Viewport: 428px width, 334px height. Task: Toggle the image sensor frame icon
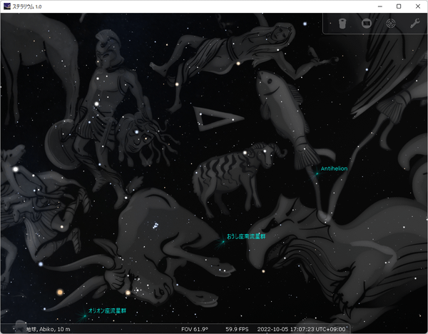[366, 24]
